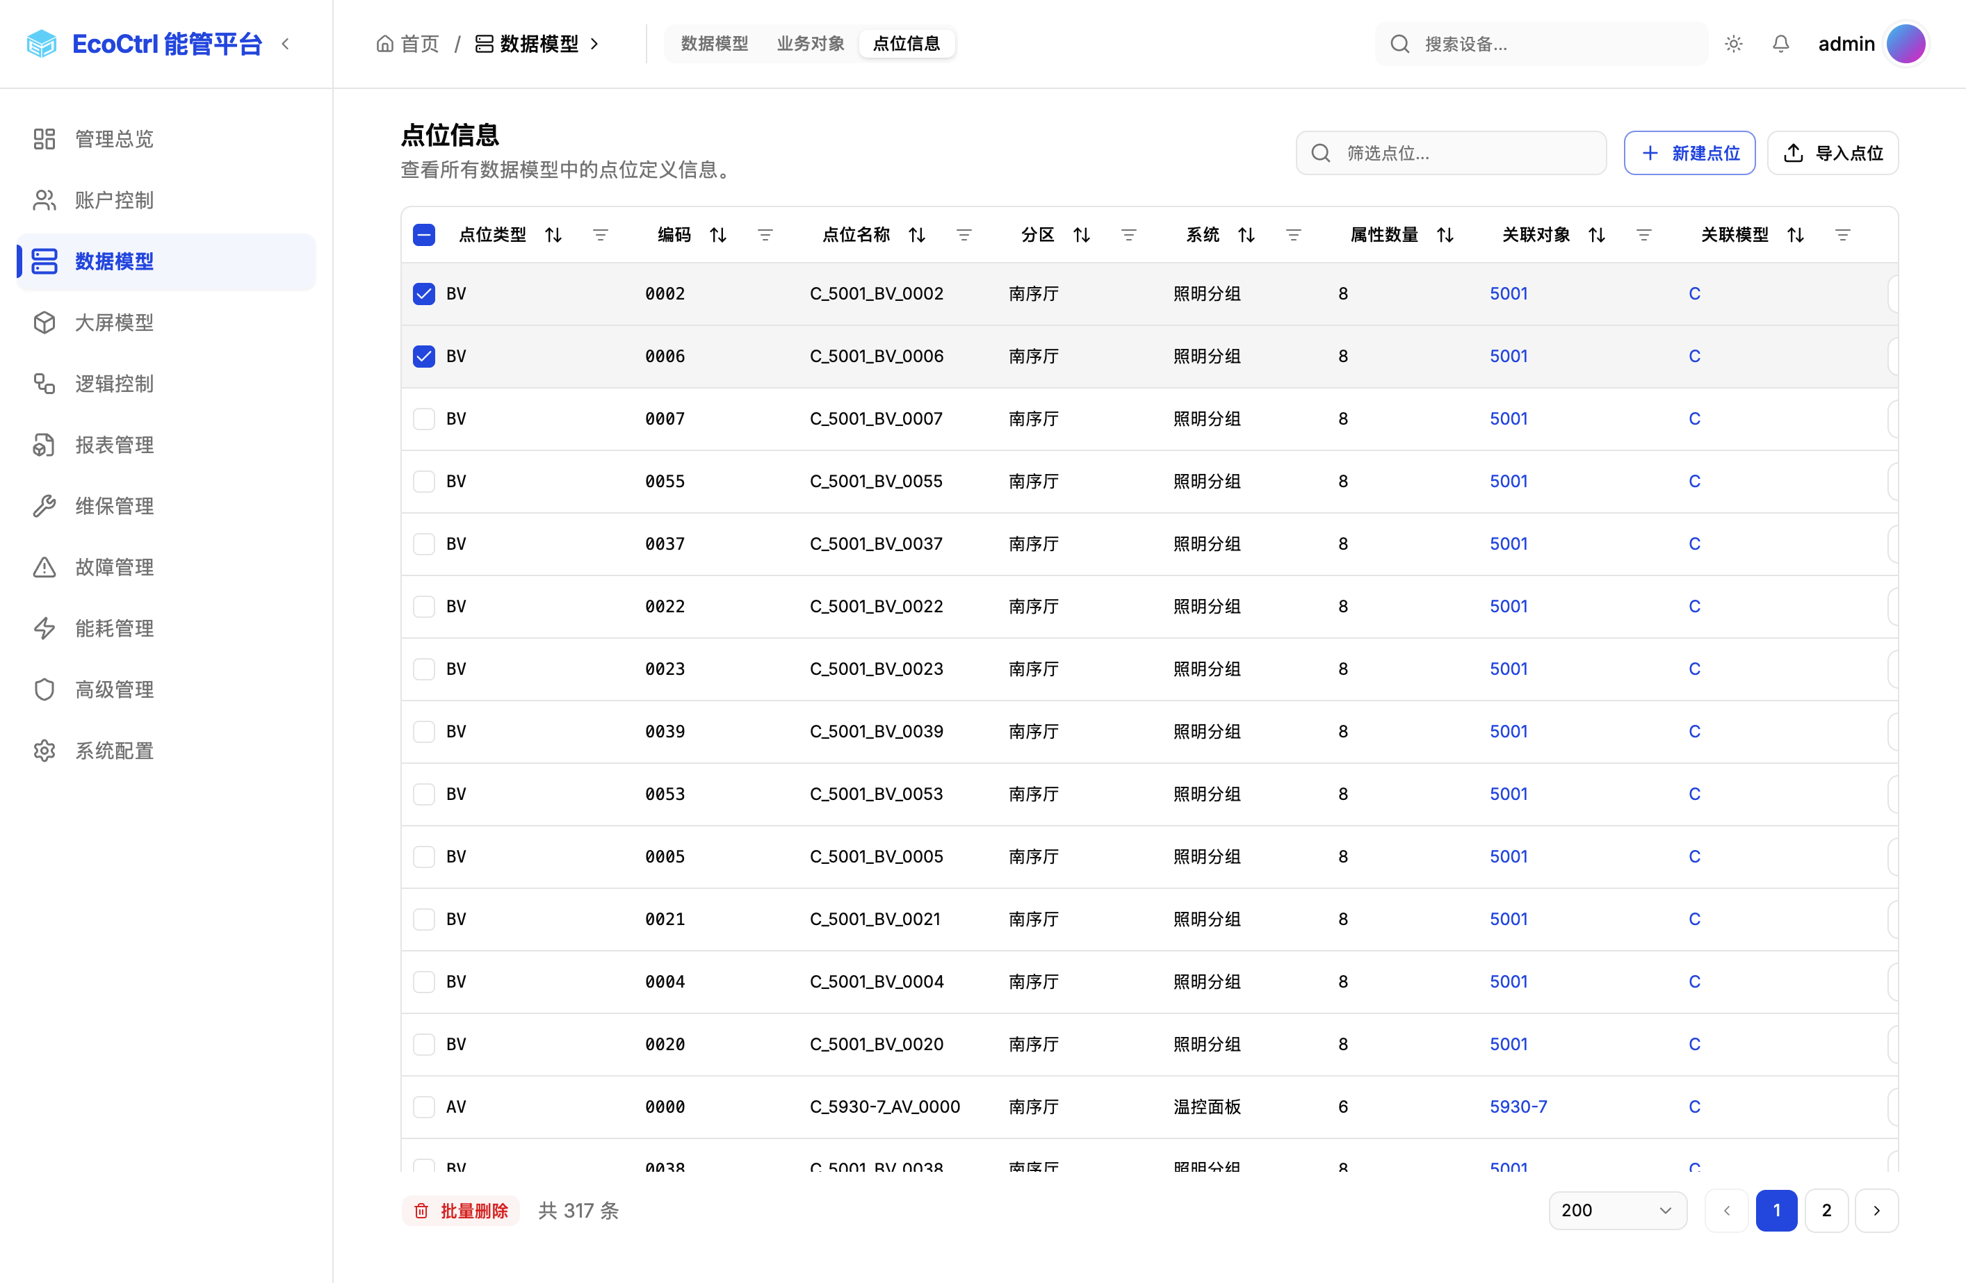Open 5001 link in row 0002
The image size is (1966, 1283).
pos(1509,294)
